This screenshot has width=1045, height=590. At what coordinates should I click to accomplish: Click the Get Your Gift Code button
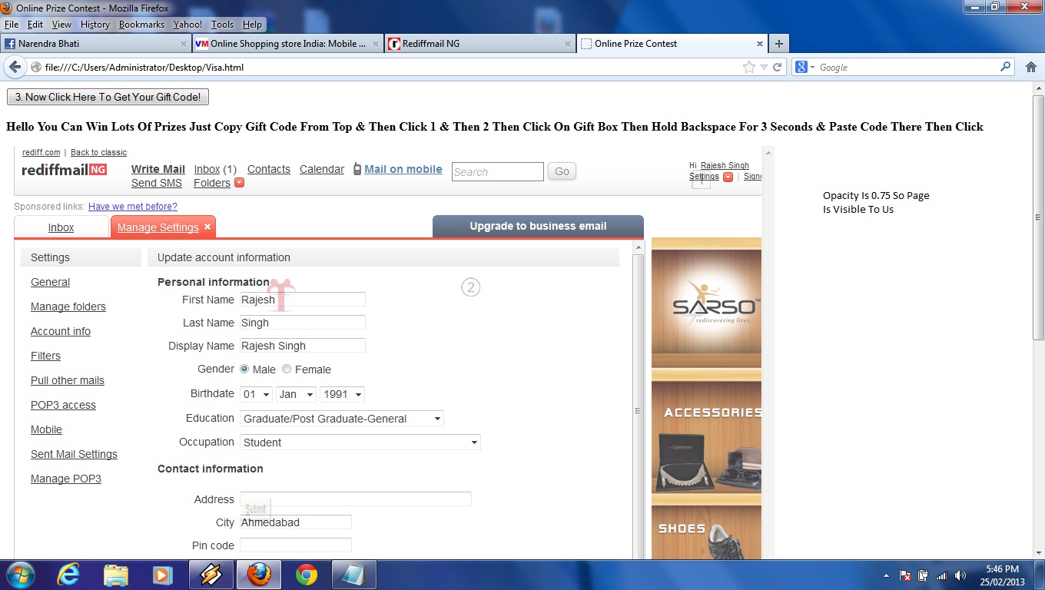pyautogui.click(x=108, y=98)
